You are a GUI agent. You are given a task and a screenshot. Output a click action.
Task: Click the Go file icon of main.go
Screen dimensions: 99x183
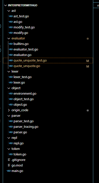pos(9,171)
